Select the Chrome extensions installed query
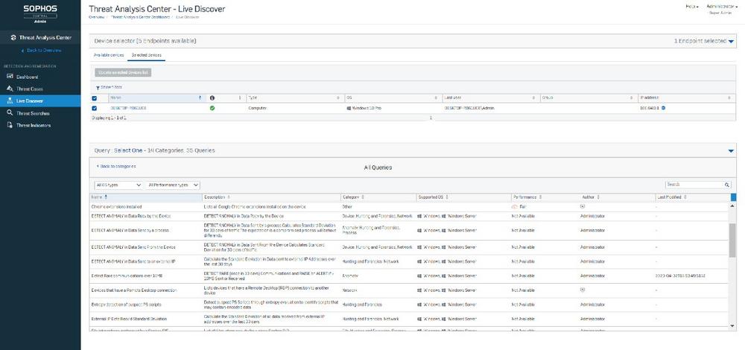 (116, 207)
